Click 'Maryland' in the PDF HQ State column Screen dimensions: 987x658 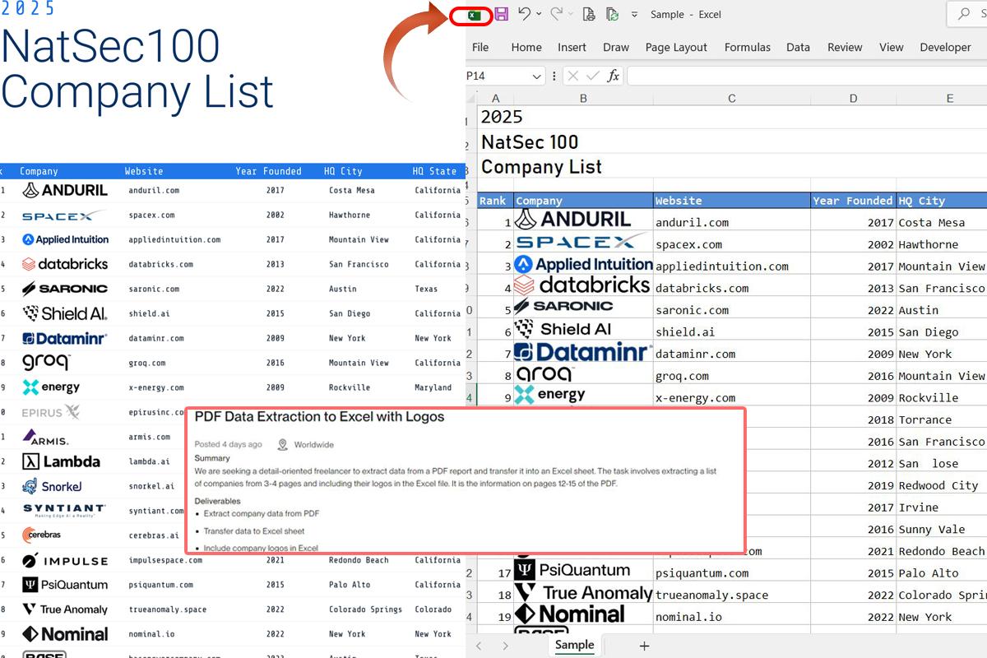tap(433, 387)
